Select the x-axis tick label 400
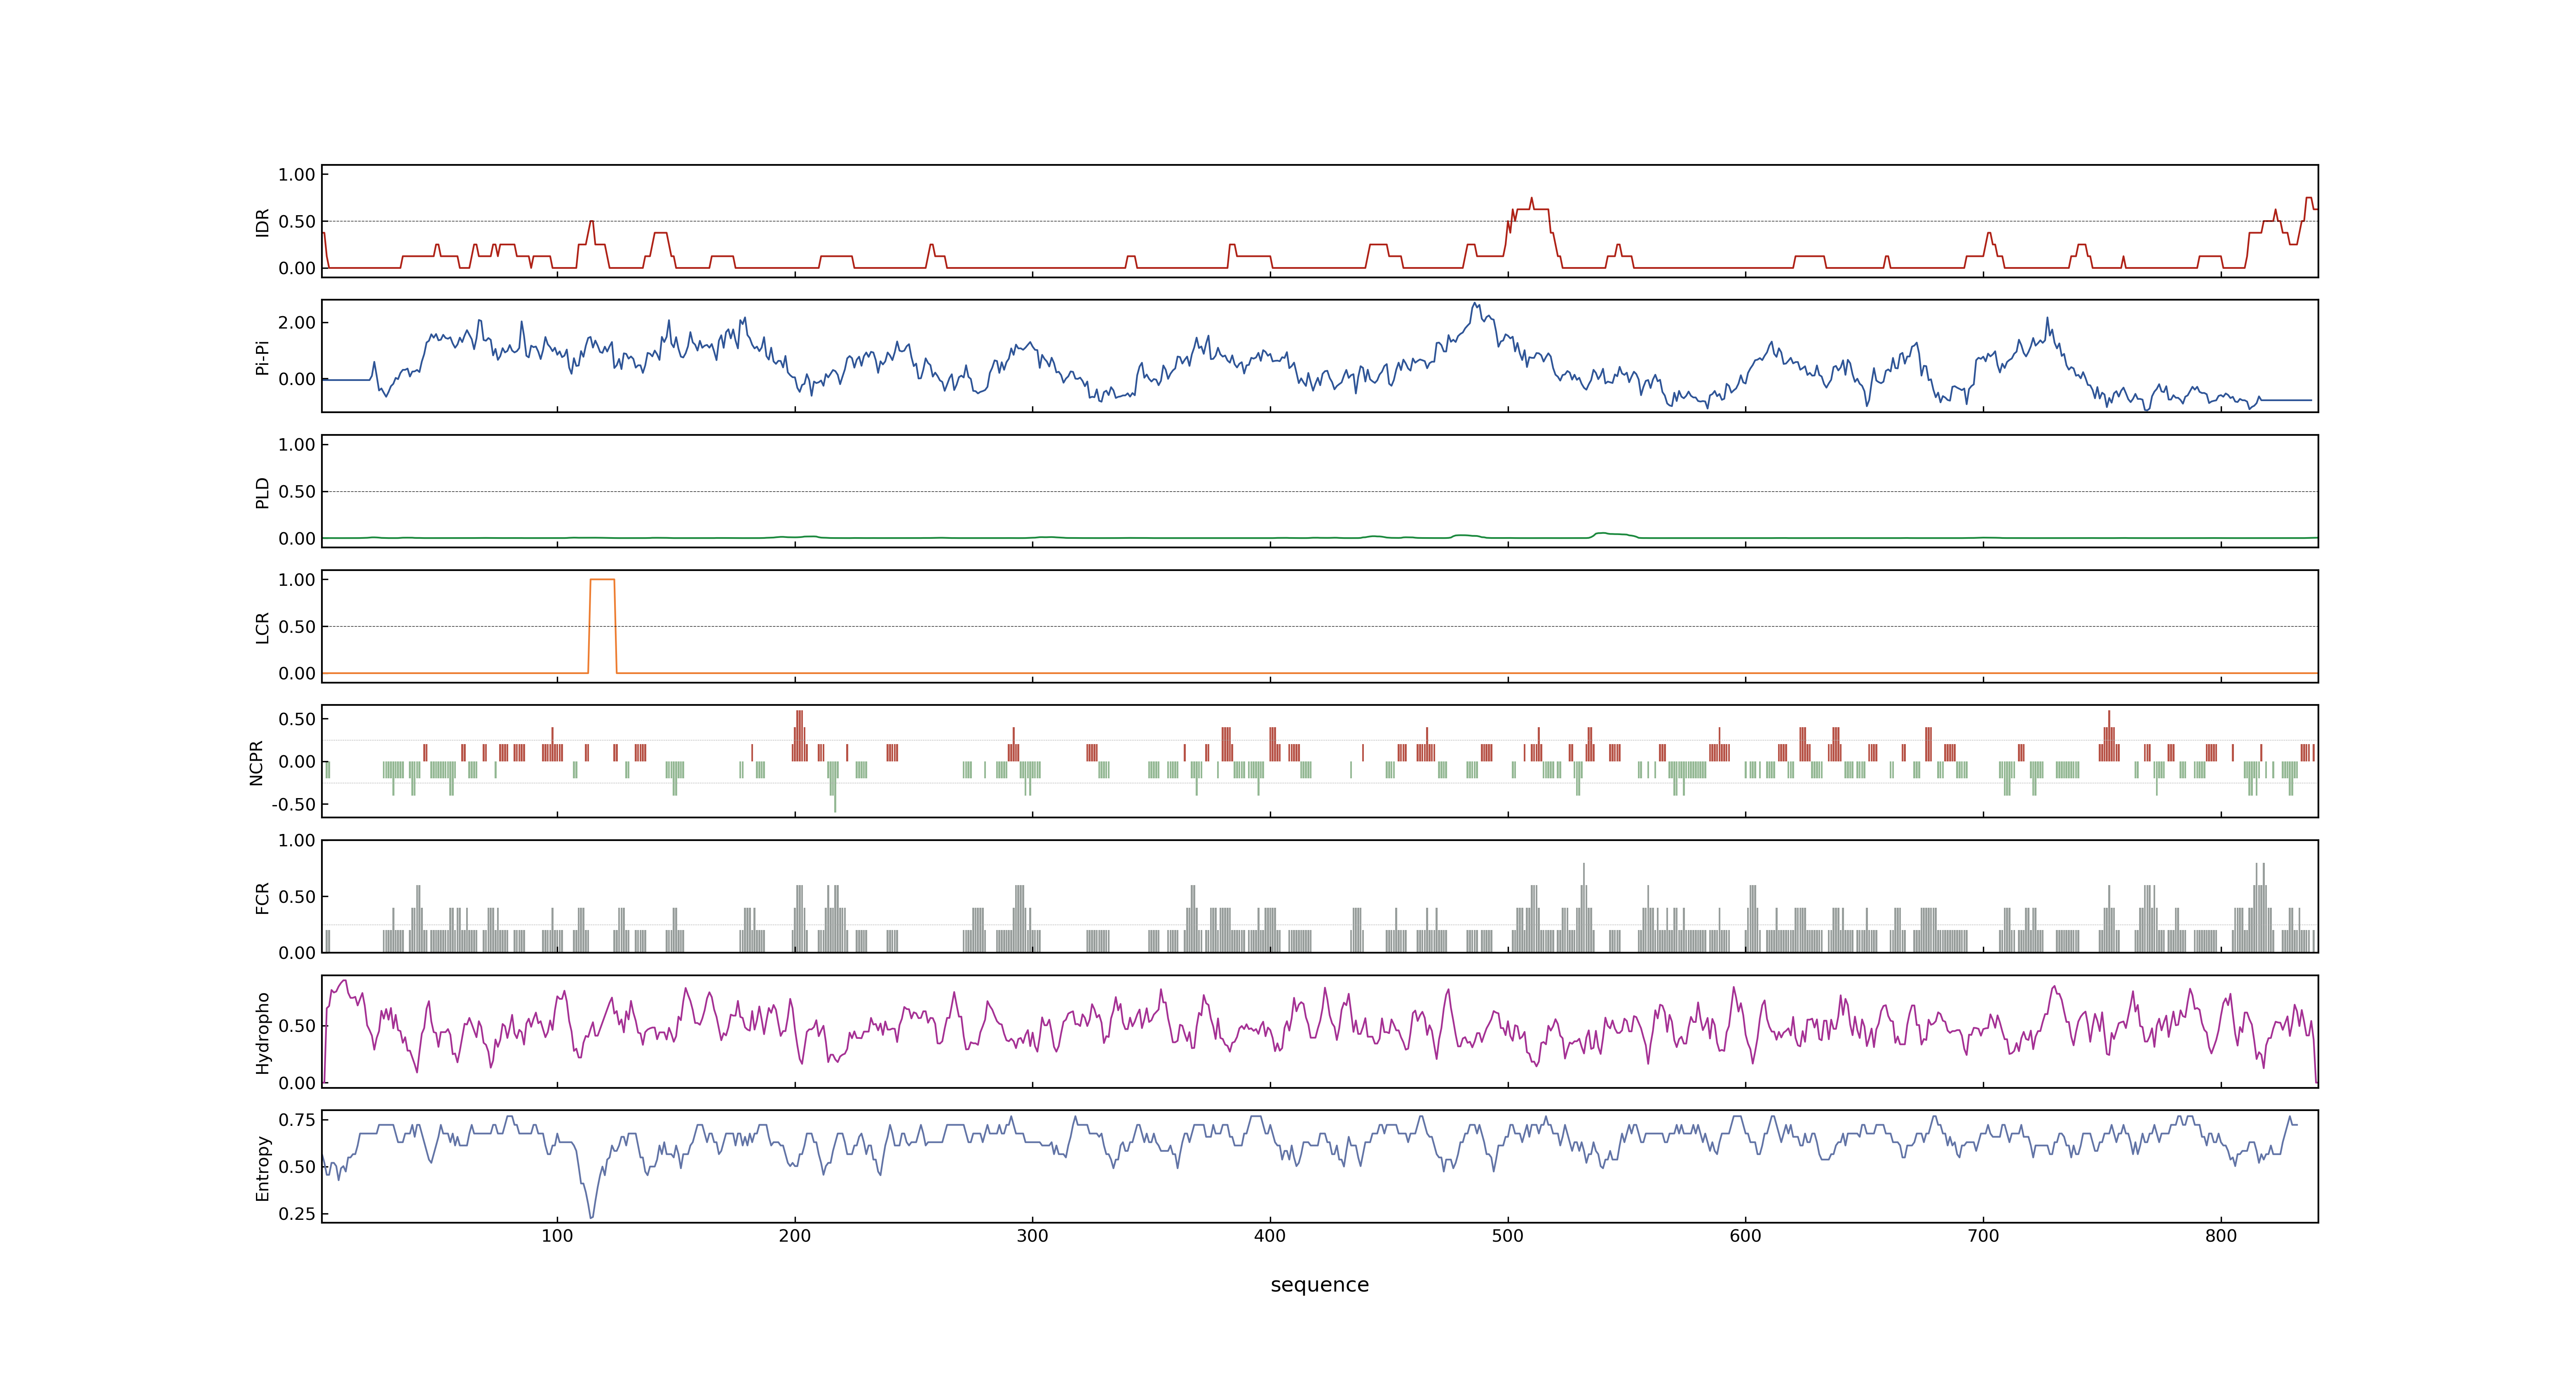 coord(1270,1236)
